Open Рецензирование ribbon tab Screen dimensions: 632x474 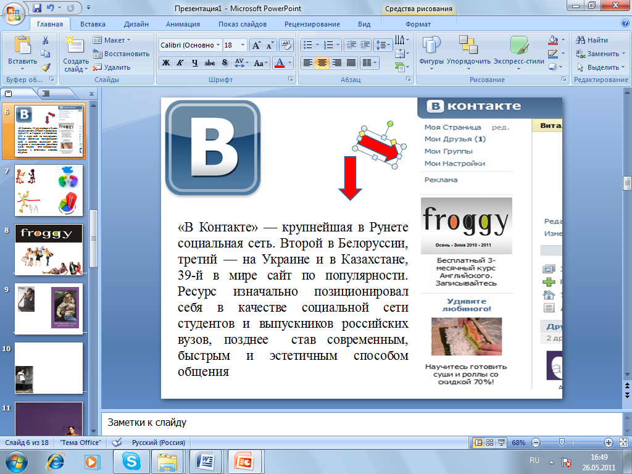tap(312, 24)
